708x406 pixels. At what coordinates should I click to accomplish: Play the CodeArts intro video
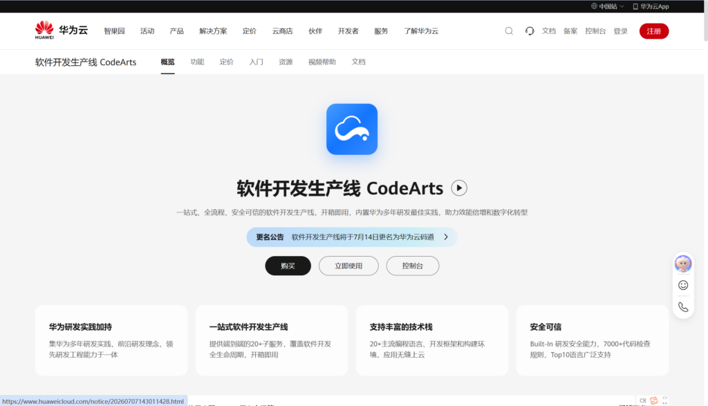pyautogui.click(x=459, y=188)
